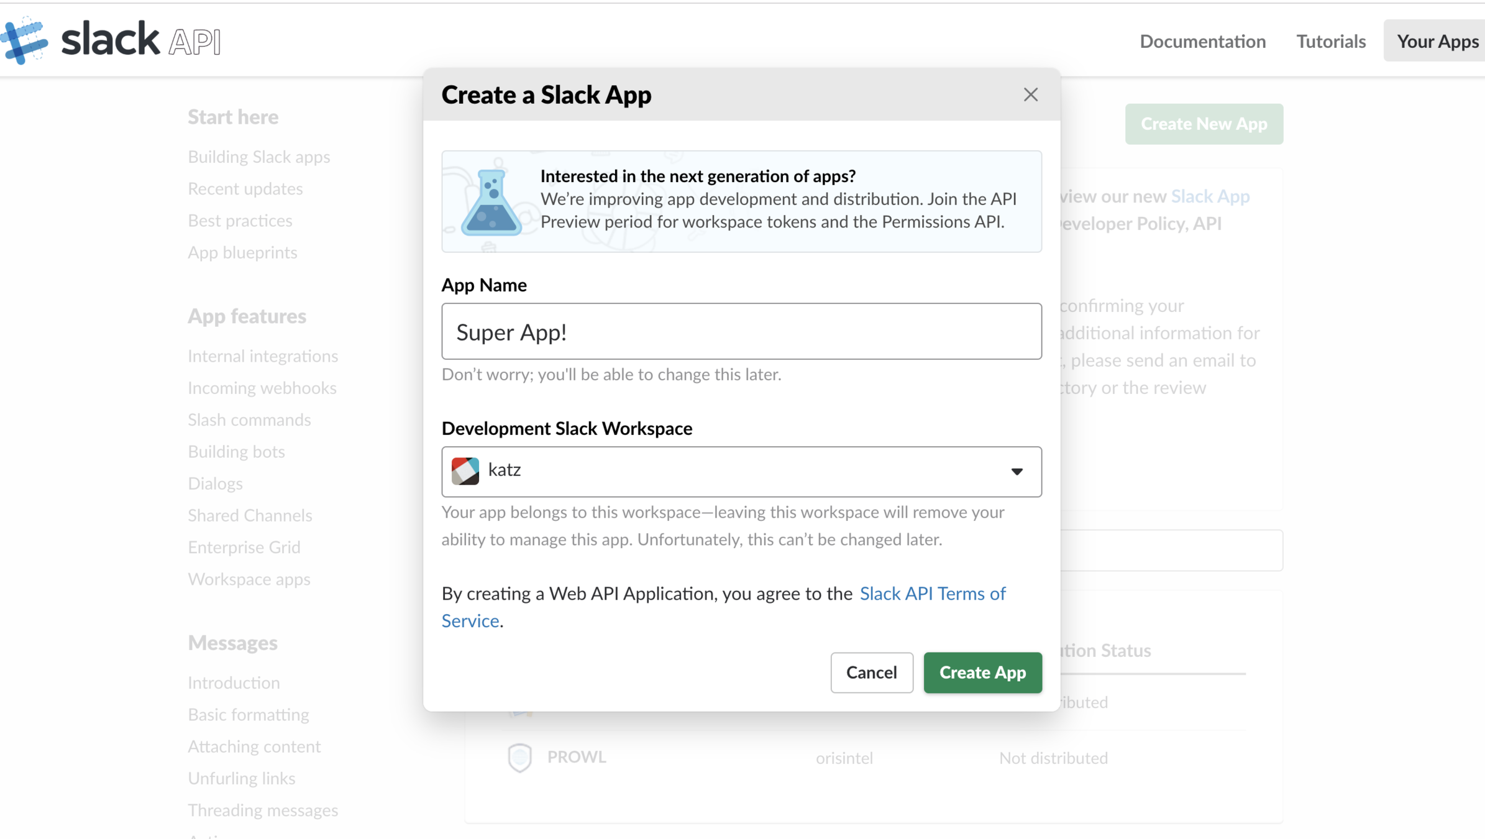Image resolution: width=1485 pixels, height=839 pixels.
Task: Open the Incoming webhooks sidebar link
Action: [262, 388]
